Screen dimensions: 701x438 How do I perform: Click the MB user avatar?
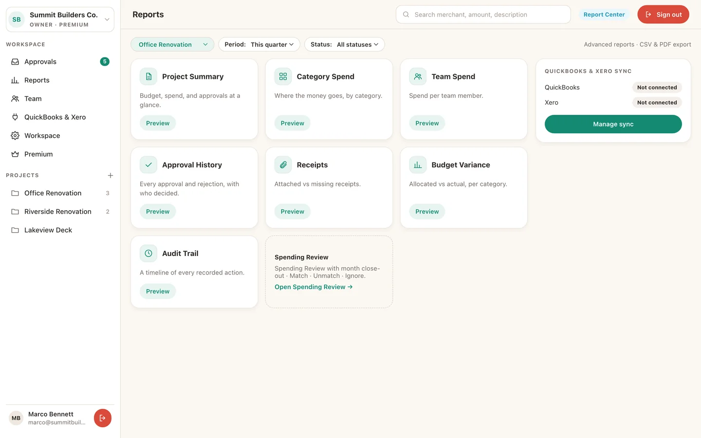click(16, 418)
